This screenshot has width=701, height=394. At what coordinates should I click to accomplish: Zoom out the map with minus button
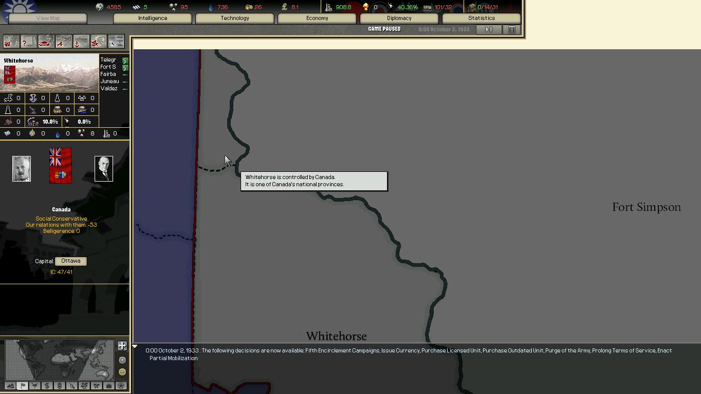pyautogui.click(x=122, y=372)
